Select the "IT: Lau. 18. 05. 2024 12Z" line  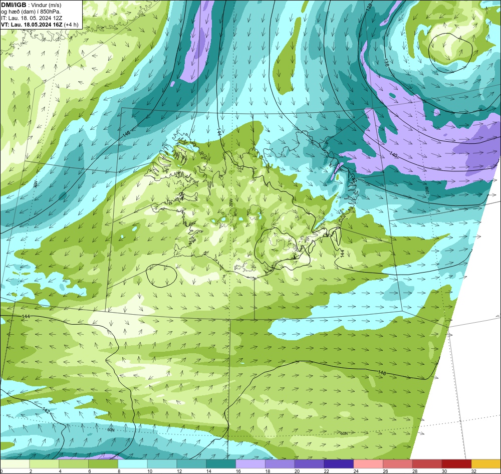(32, 18)
